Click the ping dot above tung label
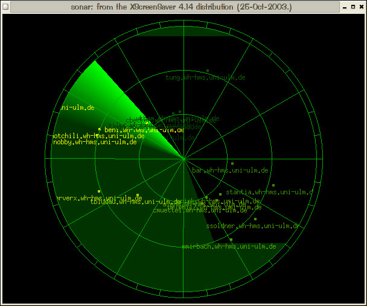Image resolution: width=367 pixels, height=306 pixels. point(208,71)
